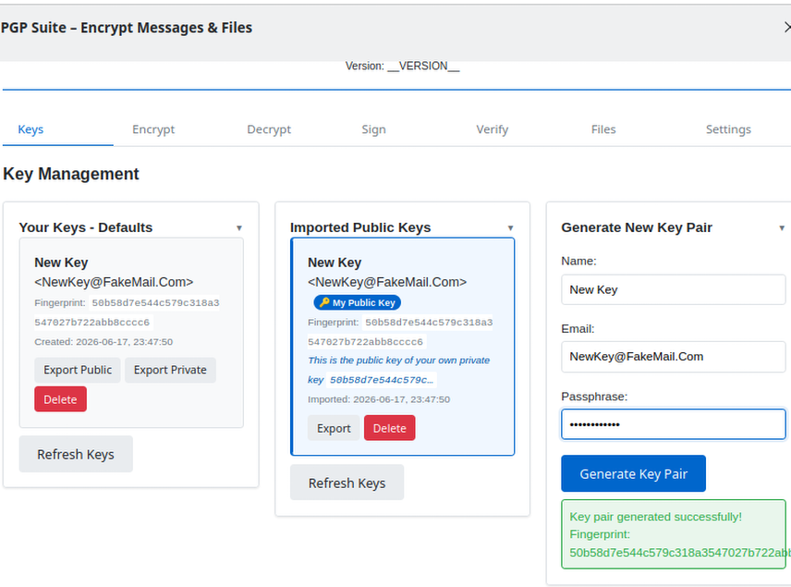Click the Generate Key Pair button

tap(634, 474)
